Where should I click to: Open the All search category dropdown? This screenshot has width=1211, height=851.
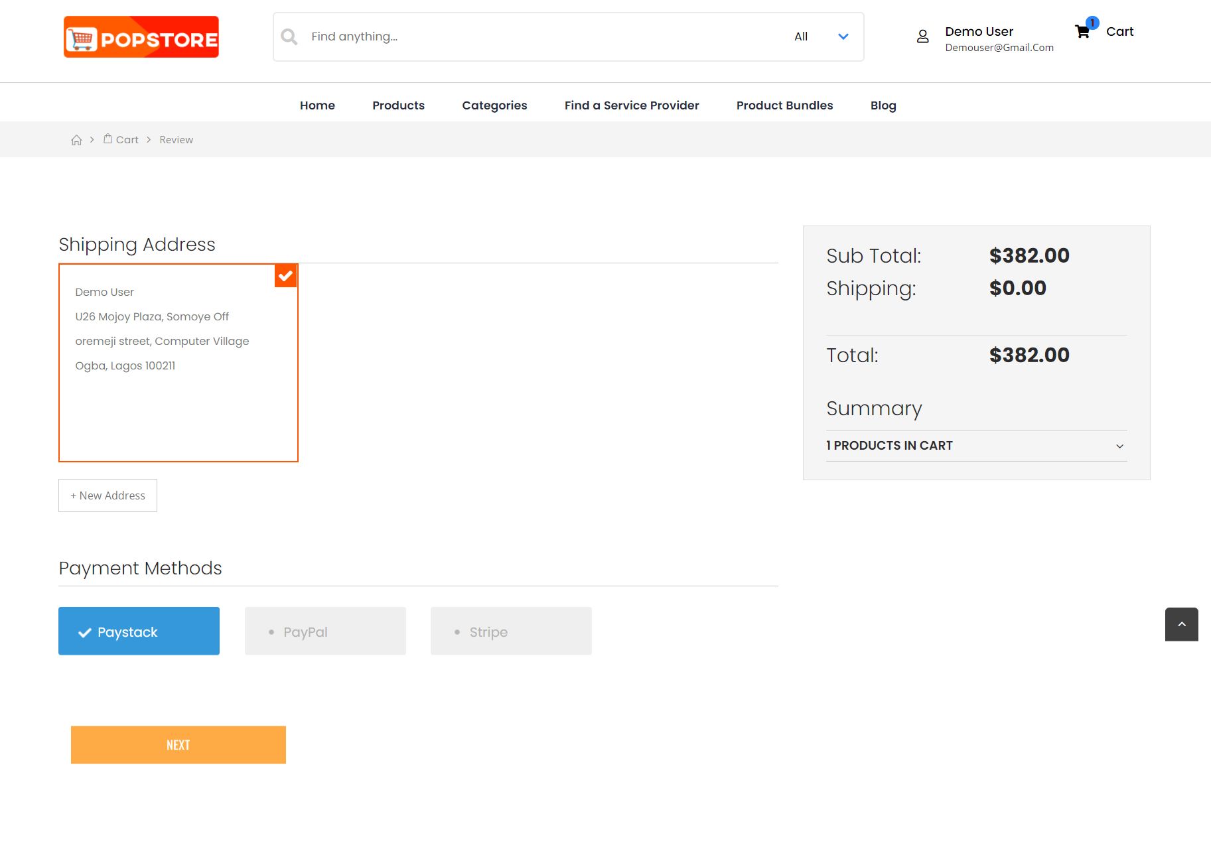821,36
